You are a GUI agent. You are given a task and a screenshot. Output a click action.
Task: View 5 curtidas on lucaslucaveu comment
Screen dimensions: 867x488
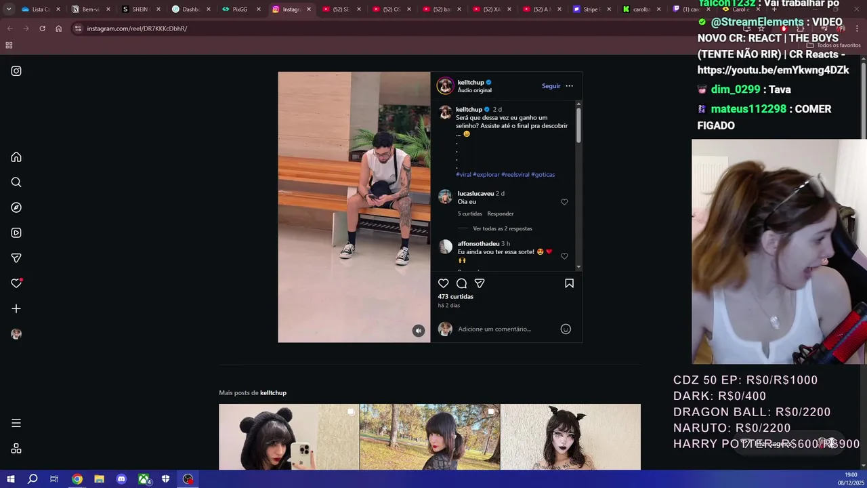coord(470,213)
